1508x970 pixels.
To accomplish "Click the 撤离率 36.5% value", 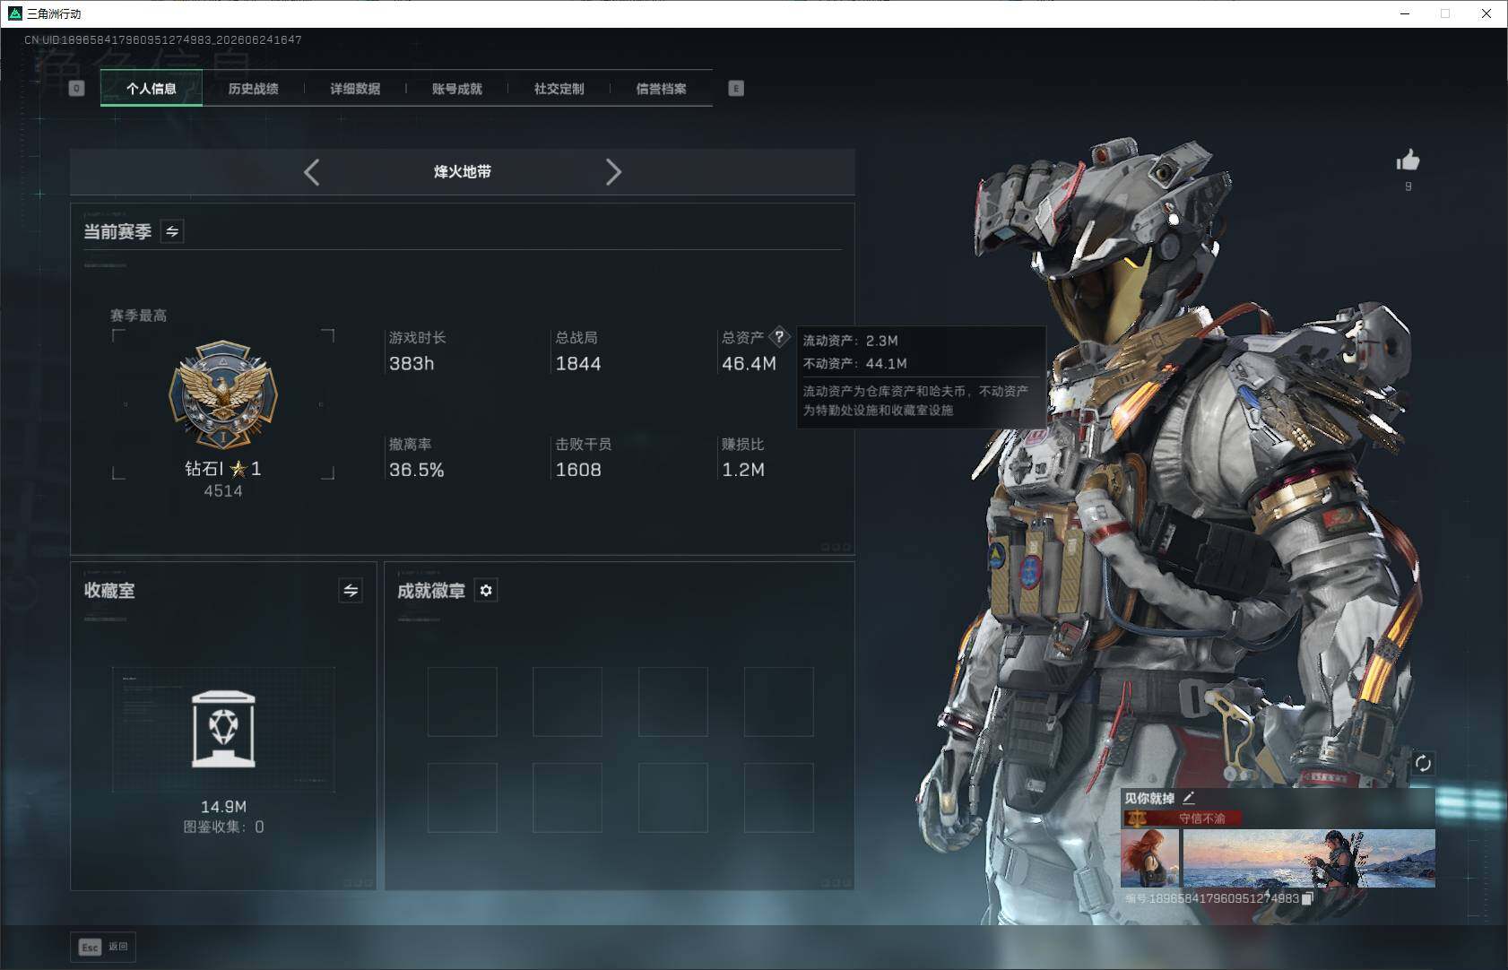I will point(416,470).
